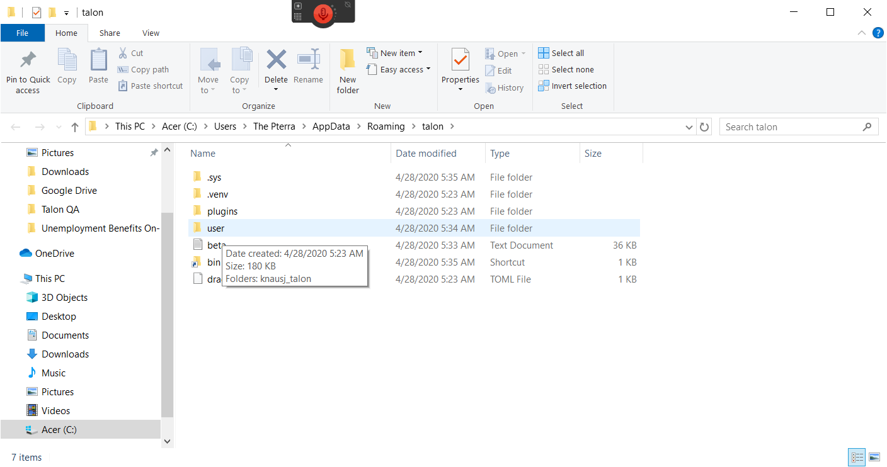Image resolution: width=887 pixels, height=467 pixels.
Task: Click Users in the address path
Action: (x=225, y=127)
